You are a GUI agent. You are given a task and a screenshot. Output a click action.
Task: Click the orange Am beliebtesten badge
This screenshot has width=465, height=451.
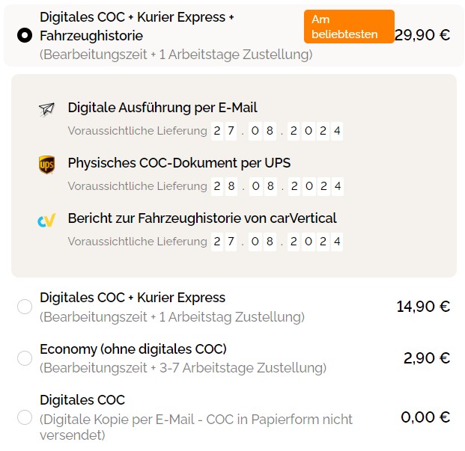point(349,27)
